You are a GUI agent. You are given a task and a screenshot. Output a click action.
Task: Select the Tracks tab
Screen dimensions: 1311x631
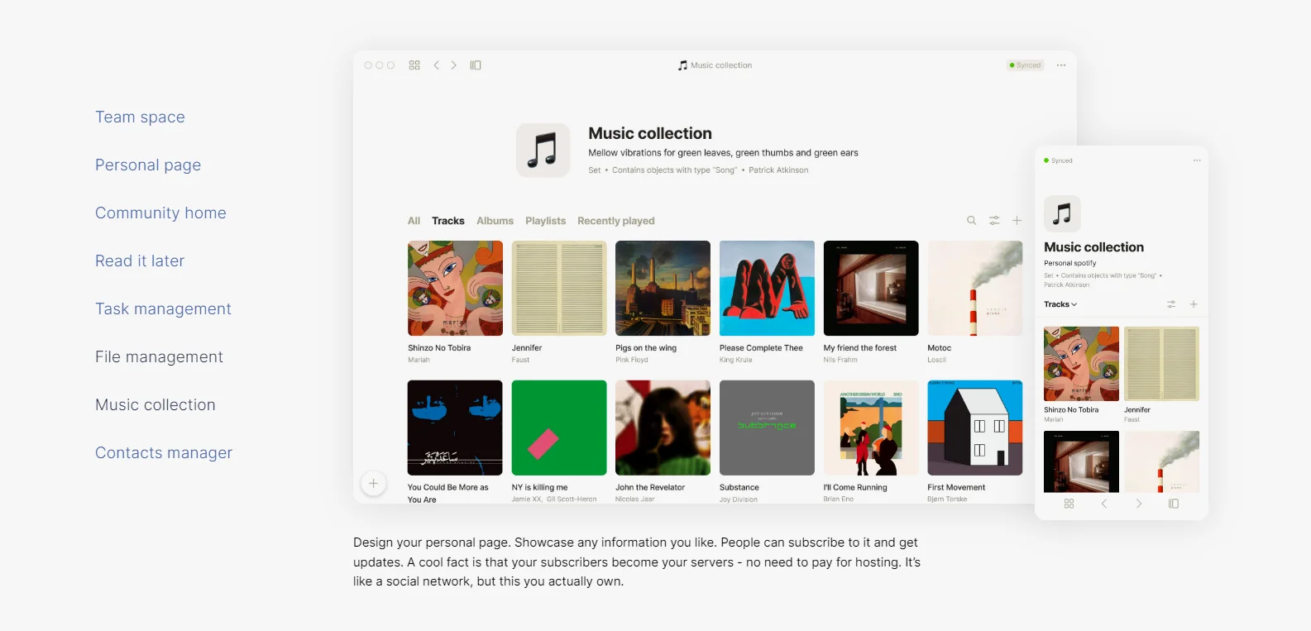click(448, 221)
